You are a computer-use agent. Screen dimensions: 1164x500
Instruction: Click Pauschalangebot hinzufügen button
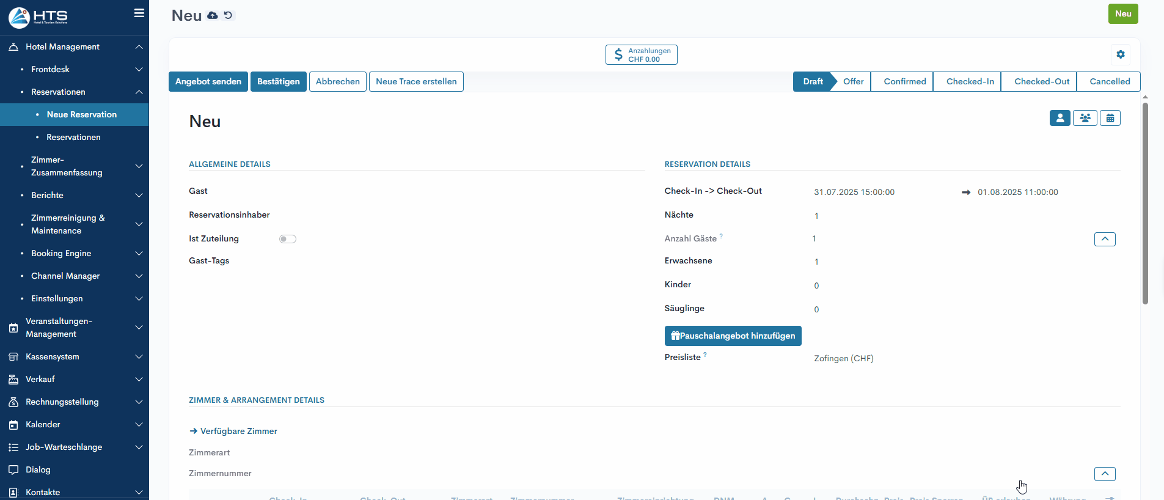733,336
